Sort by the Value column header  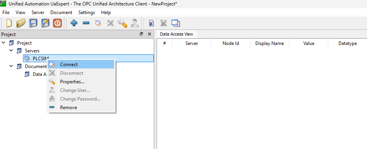pyautogui.click(x=309, y=43)
